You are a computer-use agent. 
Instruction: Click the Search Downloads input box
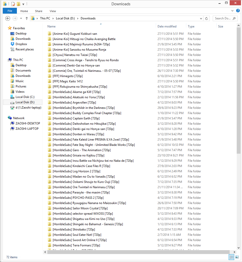coord(223,18)
